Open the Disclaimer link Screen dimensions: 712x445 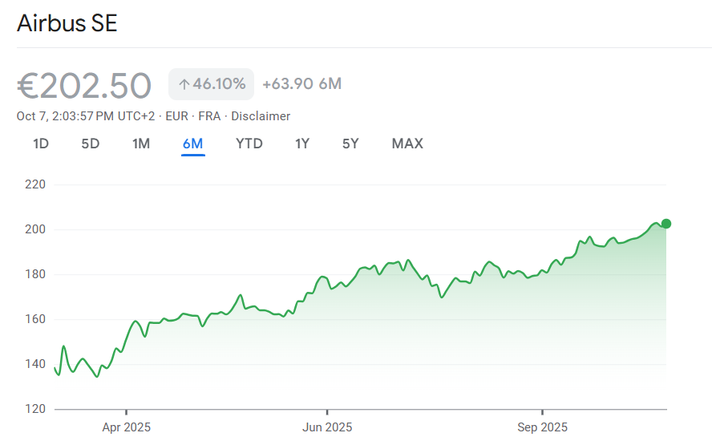(261, 116)
